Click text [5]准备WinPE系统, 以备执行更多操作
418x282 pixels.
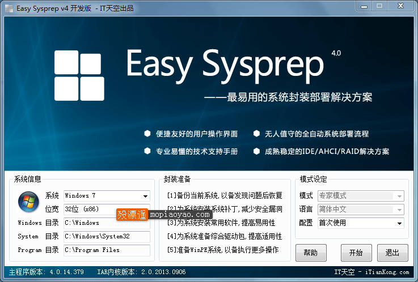[x=223, y=250]
